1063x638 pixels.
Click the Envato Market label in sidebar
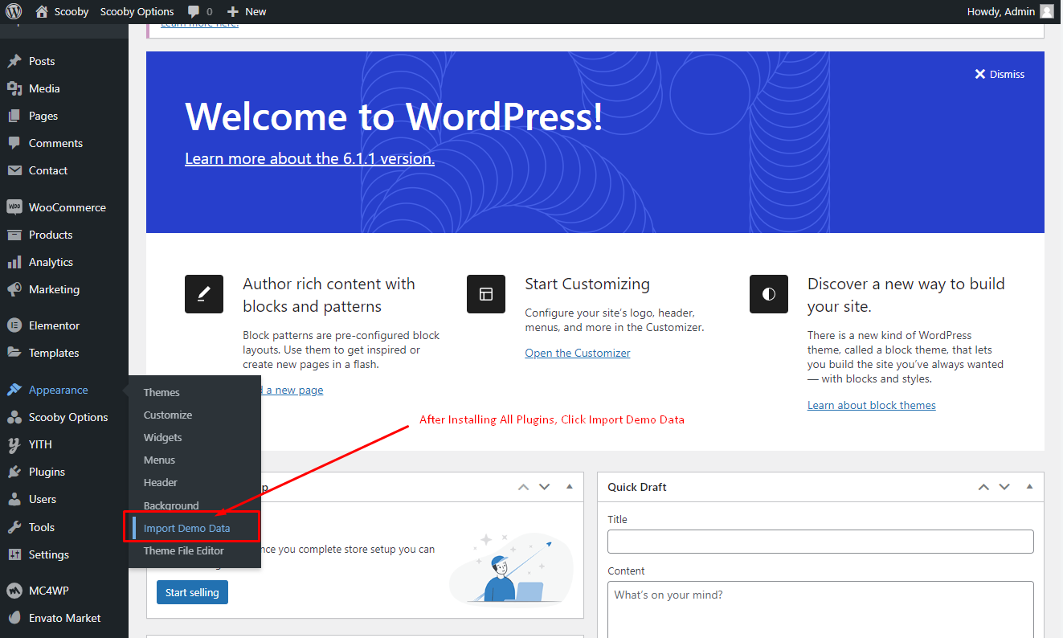(x=65, y=618)
